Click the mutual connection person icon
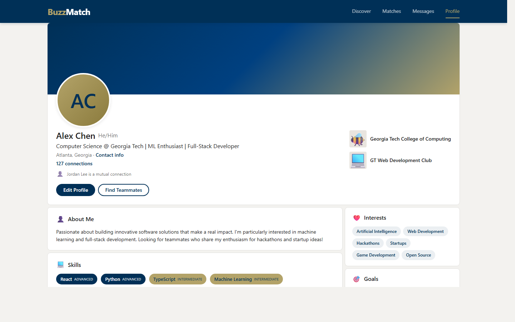 (x=60, y=174)
